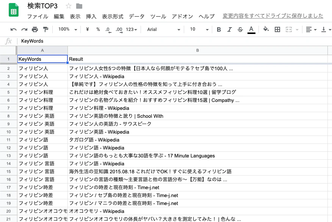Select keyword cell フィリピン時差 in row 17
The height and width of the screenshot is (222, 332).
click(x=42, y=187)
